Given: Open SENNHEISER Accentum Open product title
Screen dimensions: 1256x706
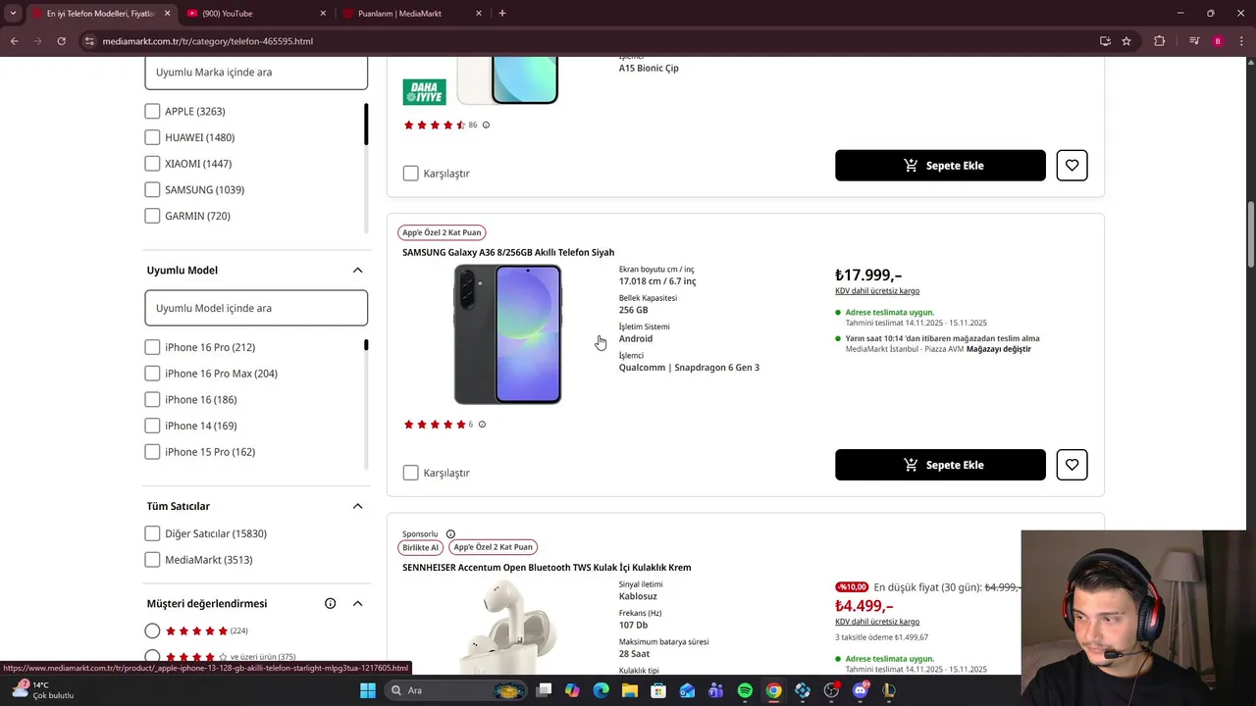Looking at the screenshot, I should [547, 568].
